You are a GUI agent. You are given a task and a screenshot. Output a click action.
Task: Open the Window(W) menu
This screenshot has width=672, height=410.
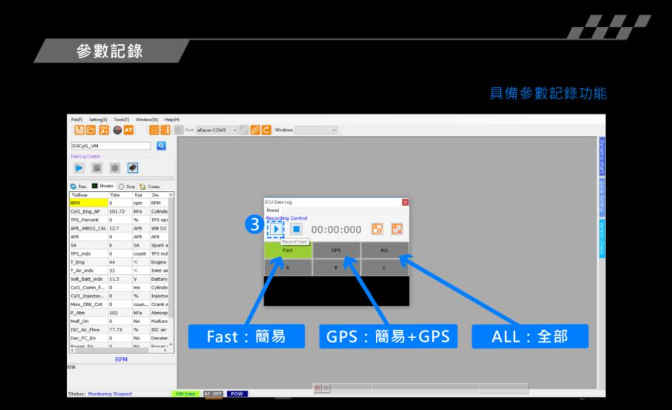coord(147,120)
